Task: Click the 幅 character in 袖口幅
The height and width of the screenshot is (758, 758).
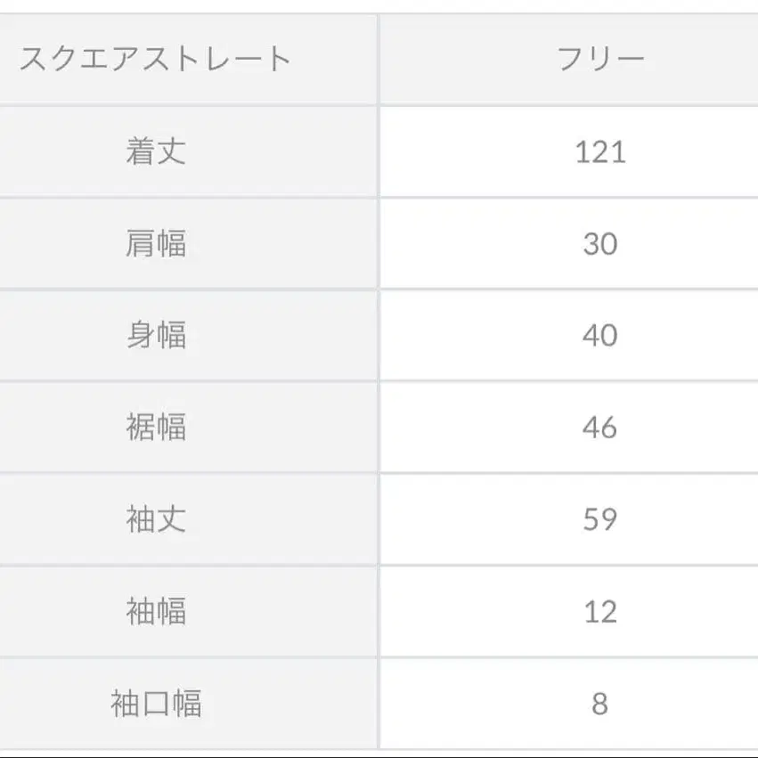Action: [186, 704]
